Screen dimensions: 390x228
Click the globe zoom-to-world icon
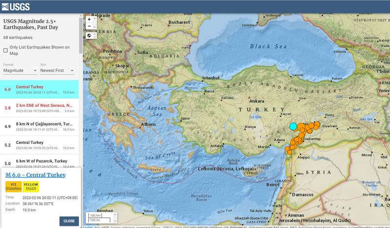[89, 36]
